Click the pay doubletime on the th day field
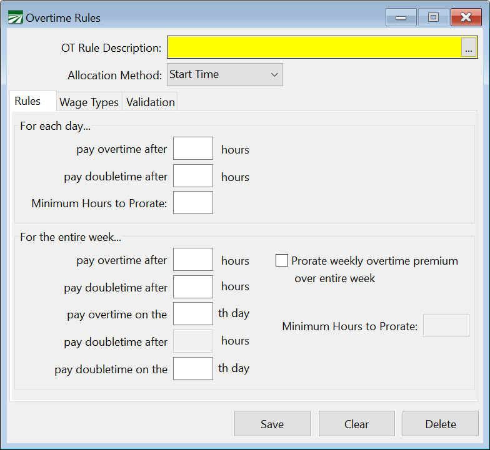 pyautogui.click(x=192, y=368)
